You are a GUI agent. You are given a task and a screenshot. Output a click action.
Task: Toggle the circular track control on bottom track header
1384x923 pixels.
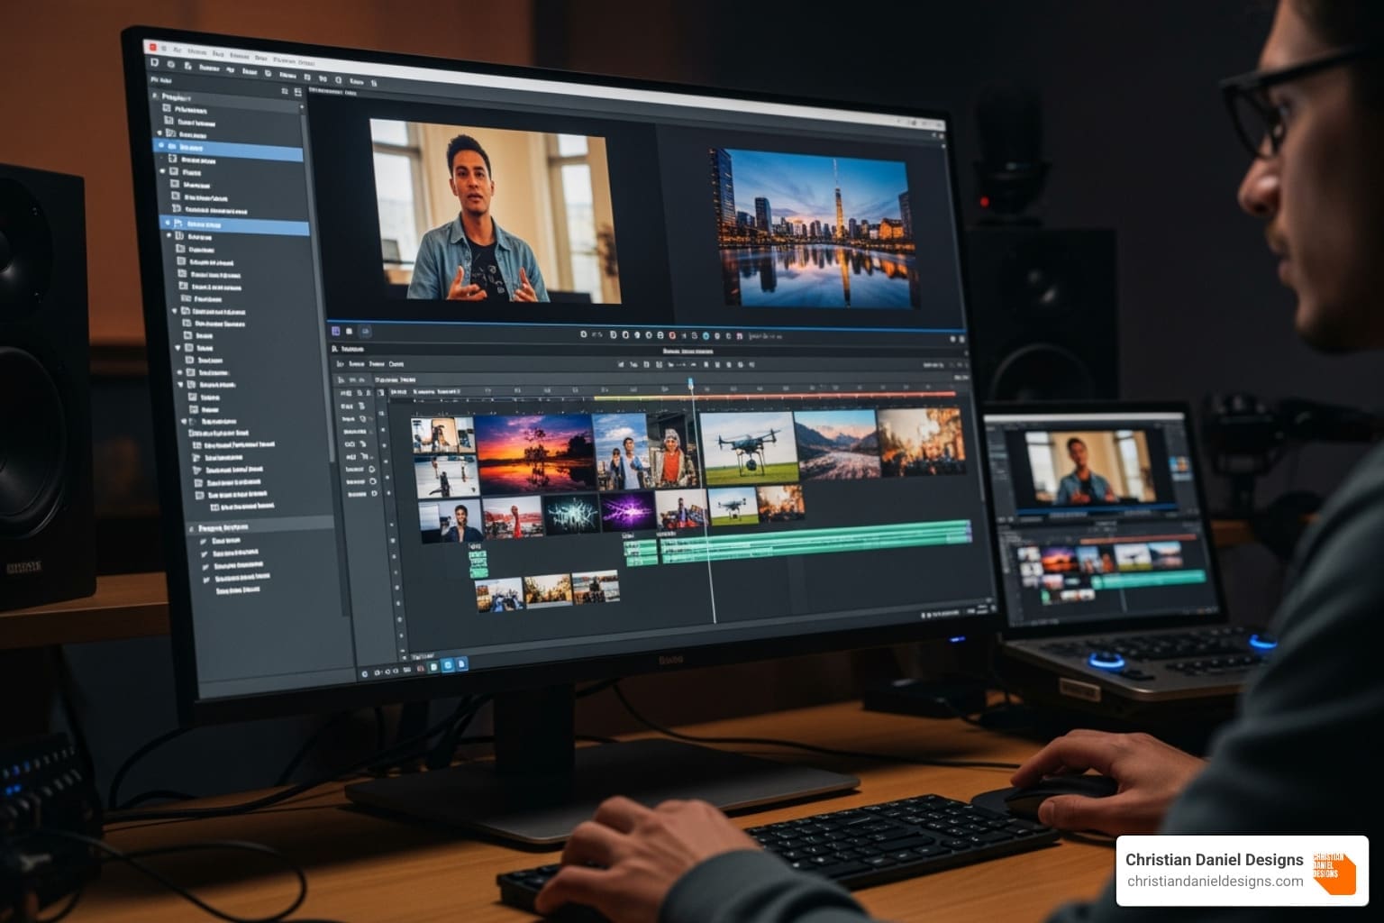tap(373, 493)
